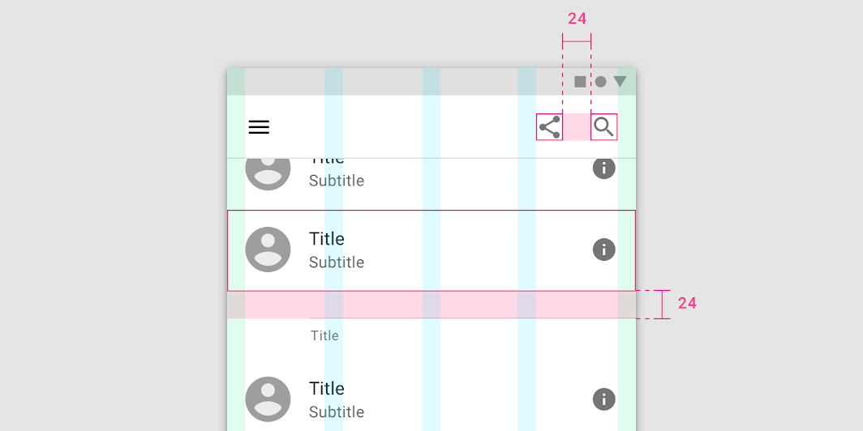Viewport: 863px width, 431px height.
Task: Select the Title text in highlighted row
Action: pyautogui.click(x=327, y=238)
